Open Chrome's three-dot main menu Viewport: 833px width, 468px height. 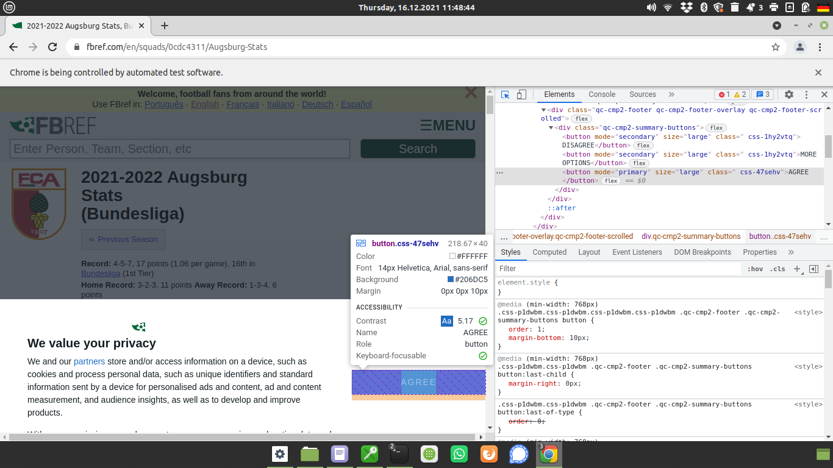820,47
